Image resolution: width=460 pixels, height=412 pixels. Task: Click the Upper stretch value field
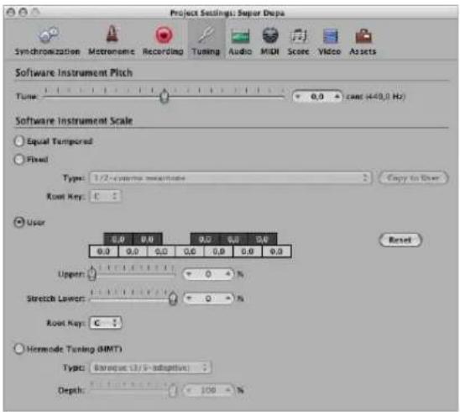[208, 274]
